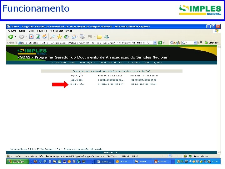
Task: Click the Edit with Word toolbar icon
Action: pyautogui.click(x=90, y=37)
